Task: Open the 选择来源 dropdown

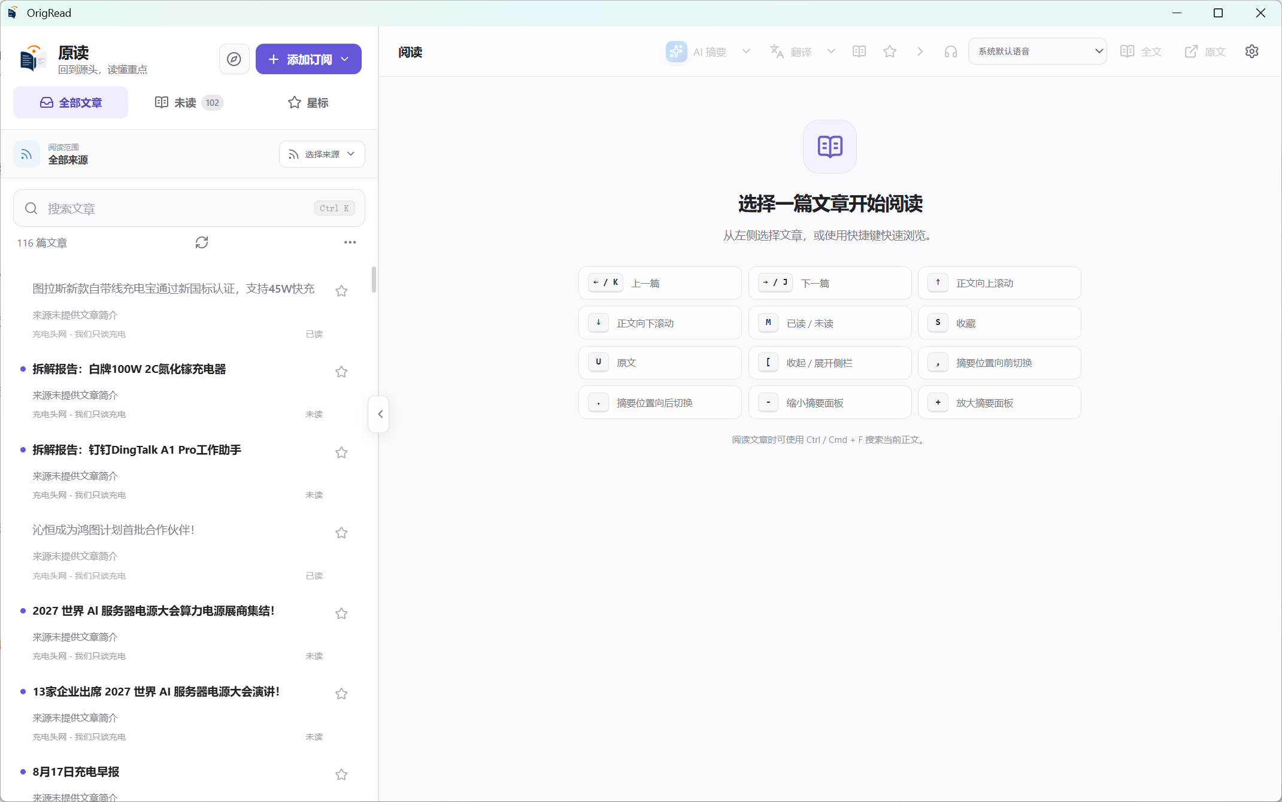Action: click(x=322, y=154)
